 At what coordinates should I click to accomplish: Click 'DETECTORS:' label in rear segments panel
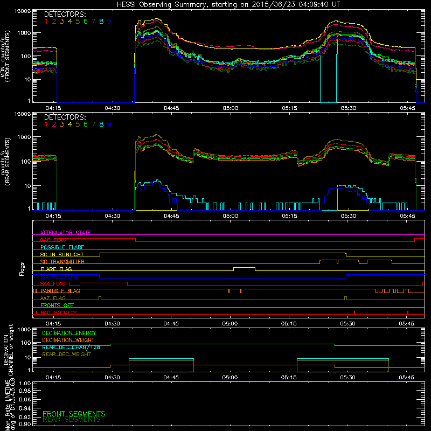pos(65,117)
